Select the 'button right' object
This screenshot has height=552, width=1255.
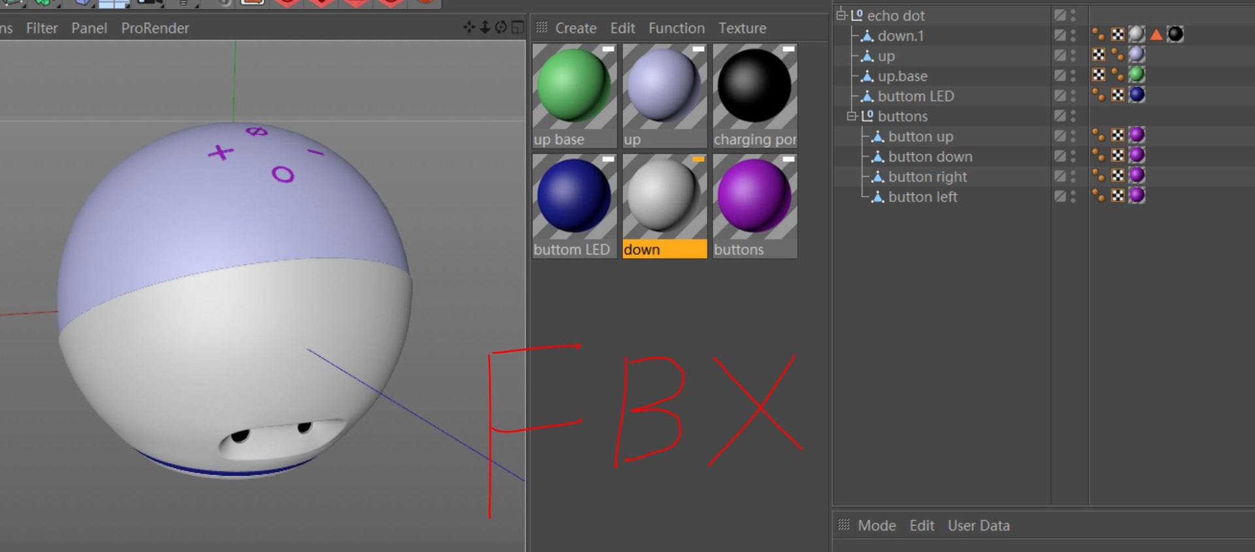928,176
